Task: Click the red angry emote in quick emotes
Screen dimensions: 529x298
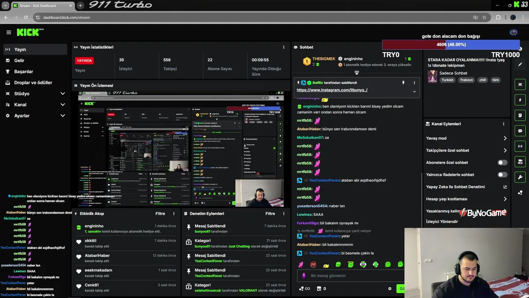Action: 313,264
